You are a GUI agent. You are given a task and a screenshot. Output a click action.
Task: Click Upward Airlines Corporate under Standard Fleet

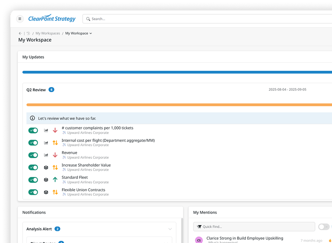[x=88, y=182]
